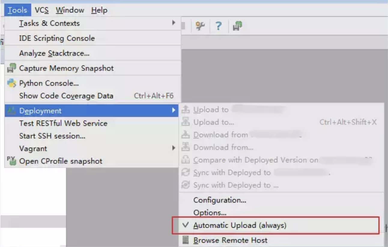Open deployment Options... dialog
Viewport: 388px width, 247px height.
click(x=210, y=213)
